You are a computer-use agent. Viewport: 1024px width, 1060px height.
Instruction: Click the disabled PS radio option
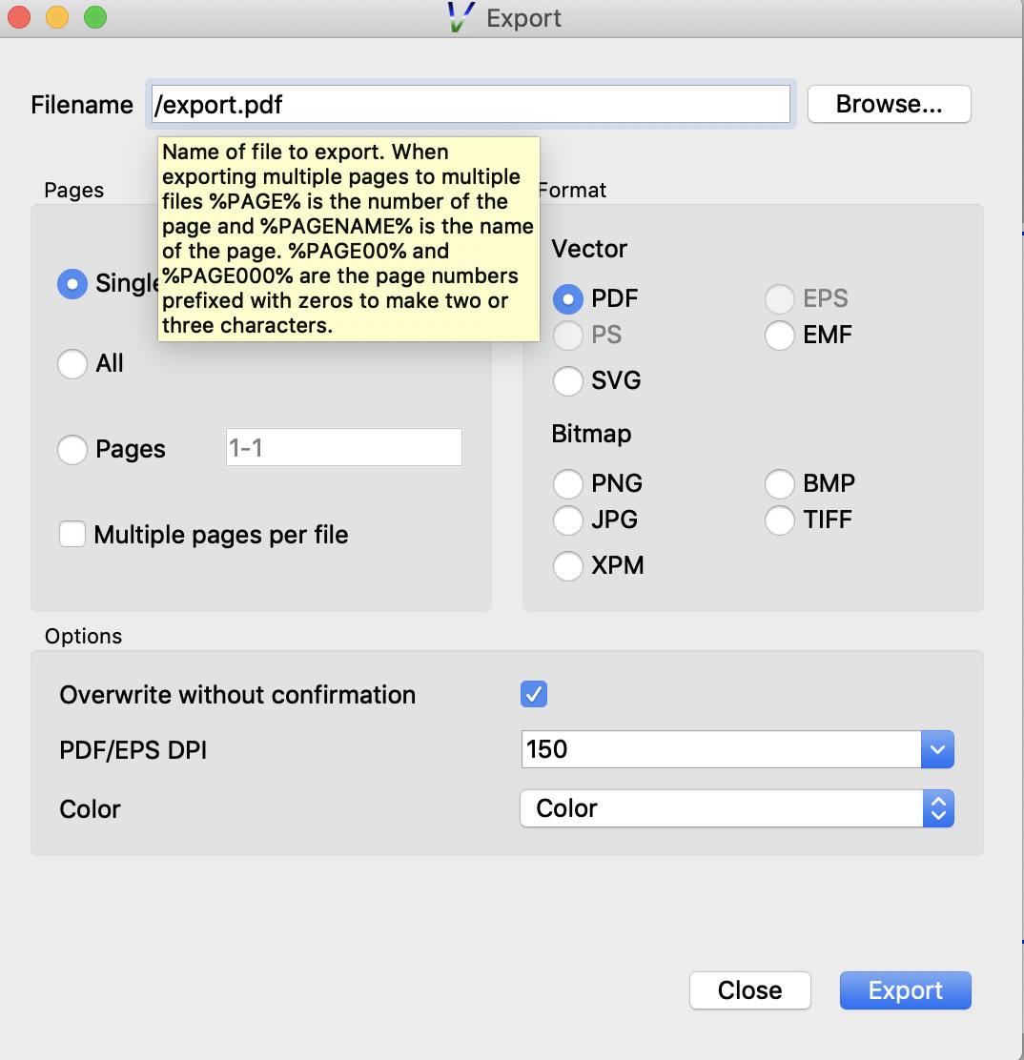click(568, 336)
